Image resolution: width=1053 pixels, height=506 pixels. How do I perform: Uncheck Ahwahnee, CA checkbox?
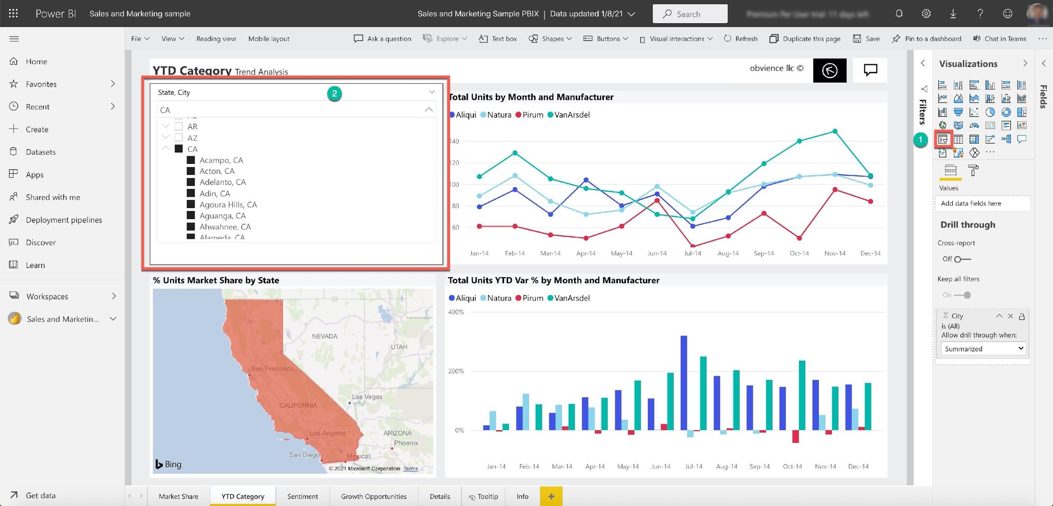click(191, 227)
